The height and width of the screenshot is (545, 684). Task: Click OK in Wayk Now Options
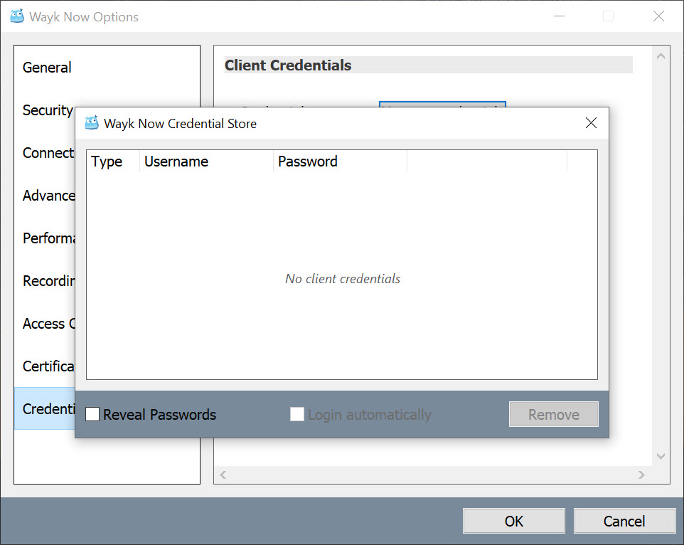(x=514, y=521)
